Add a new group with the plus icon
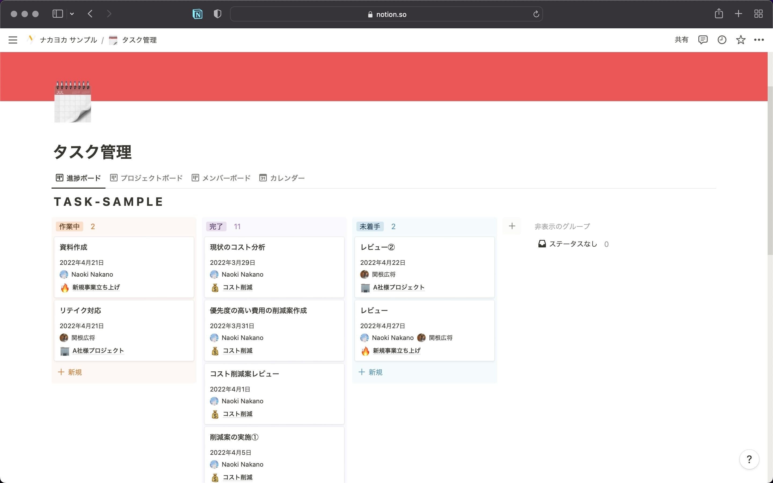773x483 pixels. pos(512,226)
